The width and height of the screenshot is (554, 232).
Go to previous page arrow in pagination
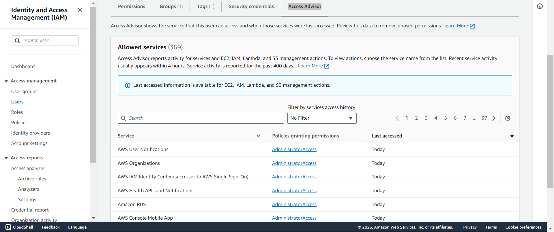click(x=397, y=118)
